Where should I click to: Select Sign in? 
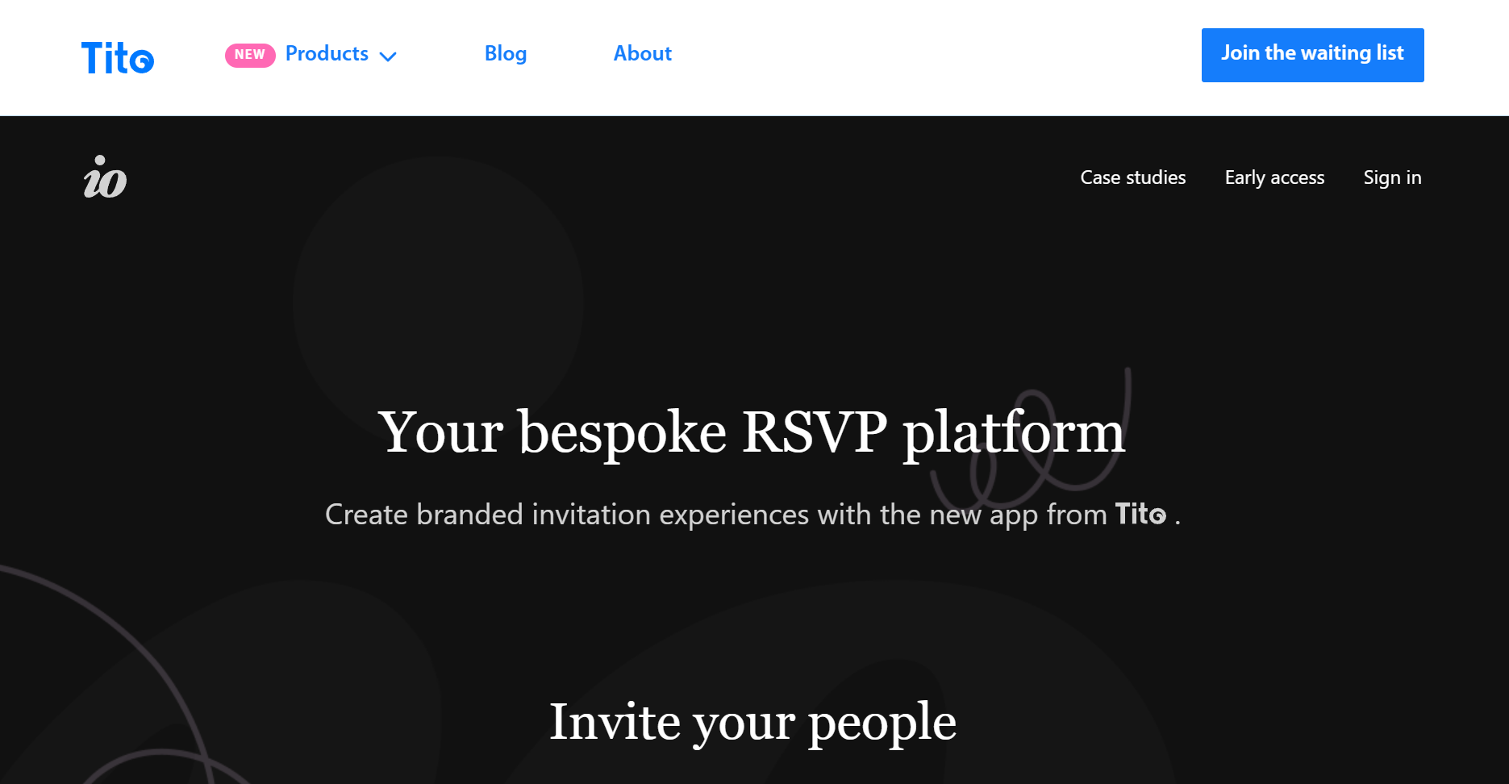tap(1392, 177)
